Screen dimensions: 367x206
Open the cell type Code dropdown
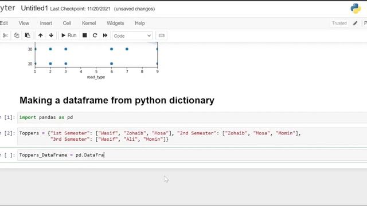(x=132, y=35)
